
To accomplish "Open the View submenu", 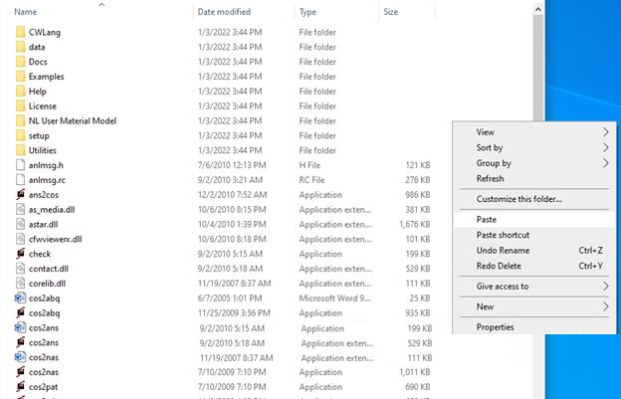I will 533,132.
